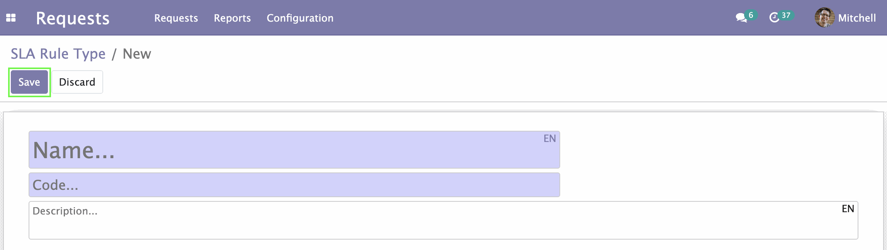
Task: Open the Requests menu item
Action: coord(176,18)
